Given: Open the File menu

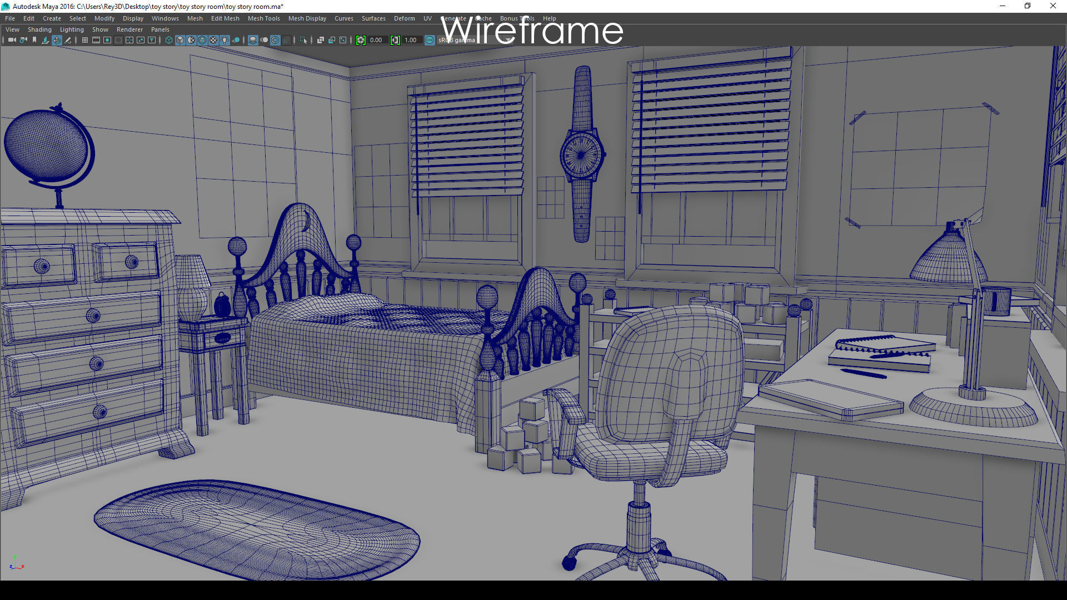Looking at the screenshot, I should (10, 18).
